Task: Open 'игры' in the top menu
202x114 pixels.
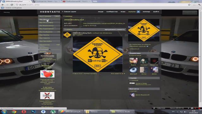Action: coord(123,12)
